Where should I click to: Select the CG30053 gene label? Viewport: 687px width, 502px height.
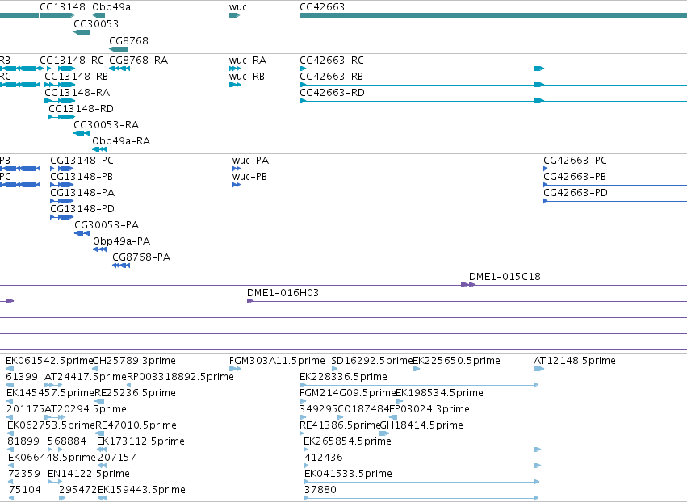[x=96, y=23]
